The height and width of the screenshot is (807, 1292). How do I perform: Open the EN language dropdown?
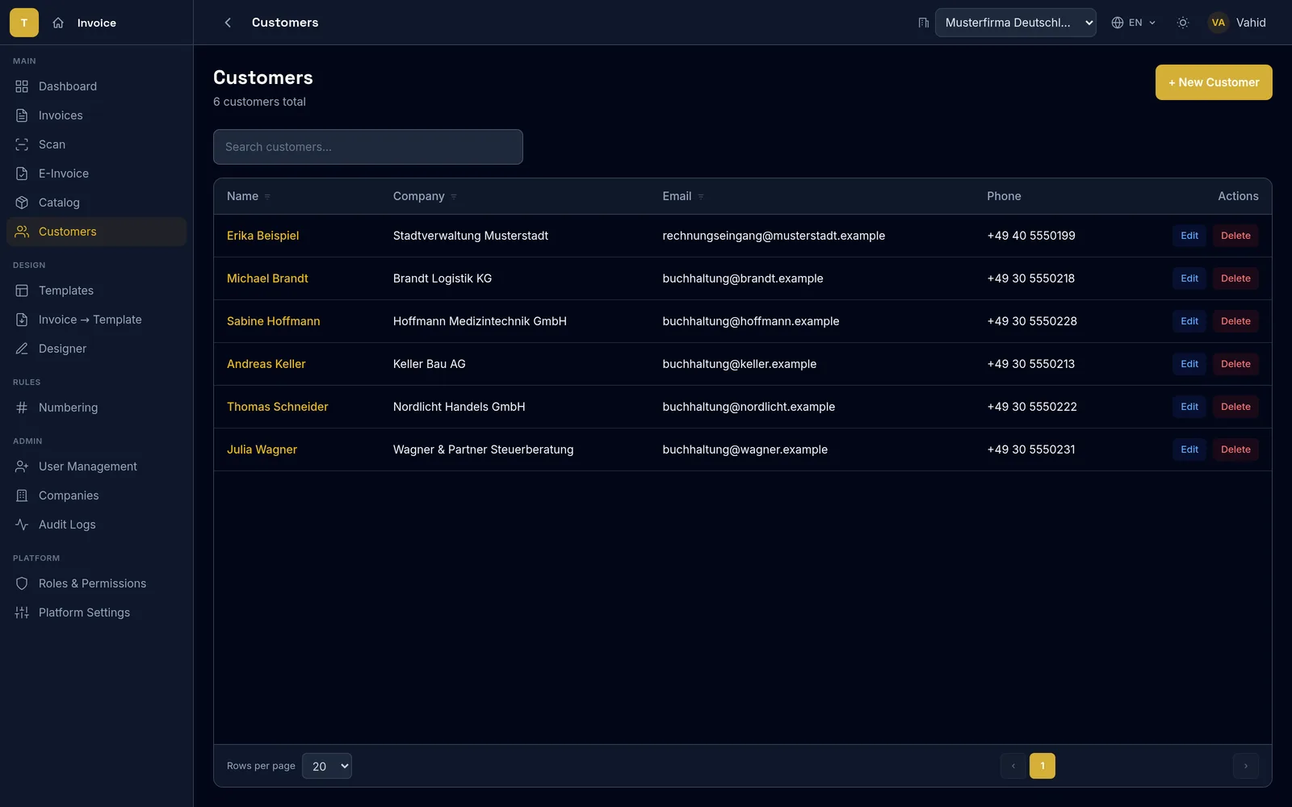1134,23
